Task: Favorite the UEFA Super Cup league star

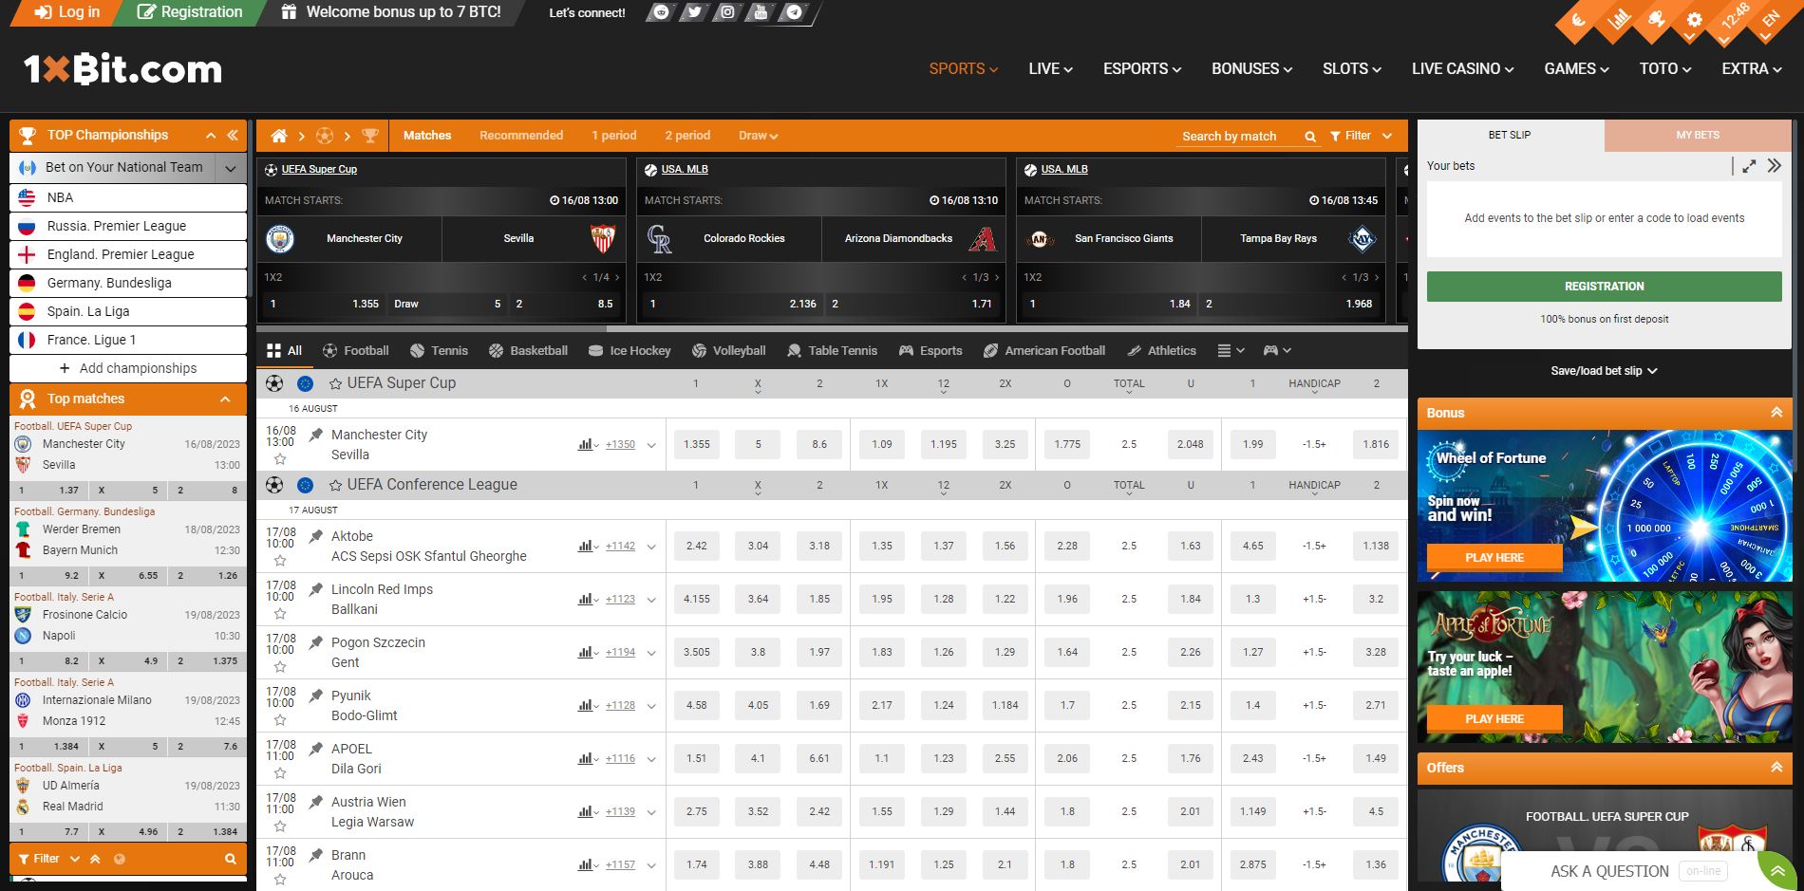Action: click(335, 383)
